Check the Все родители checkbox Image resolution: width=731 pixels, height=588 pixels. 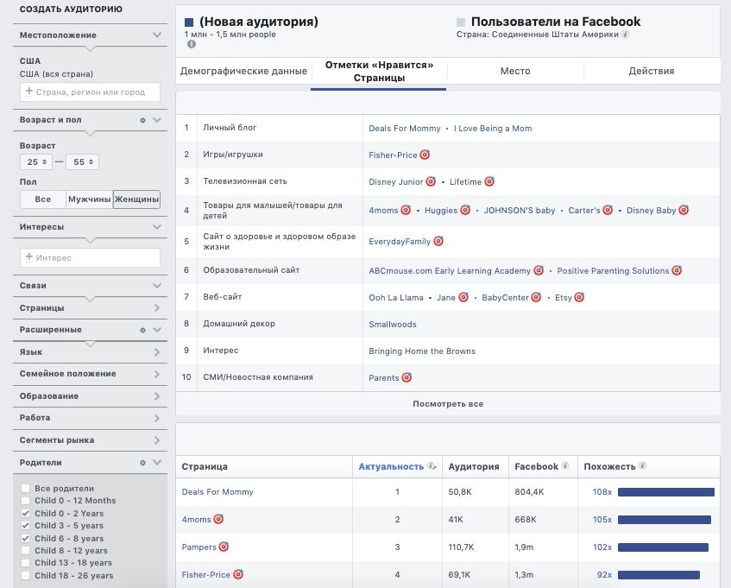coord(26,488)
